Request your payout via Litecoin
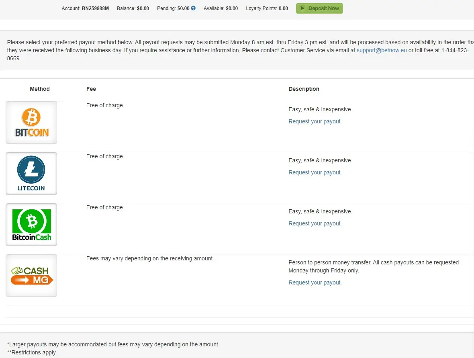This screenshot has width=474, height=358. (x=315, y=172)
